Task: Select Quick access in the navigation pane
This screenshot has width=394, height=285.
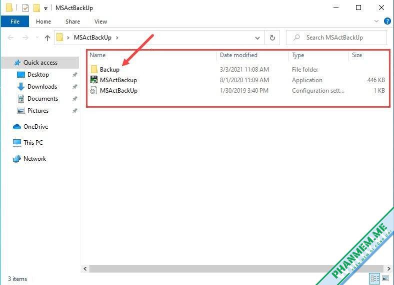Action: coord(40,63)
